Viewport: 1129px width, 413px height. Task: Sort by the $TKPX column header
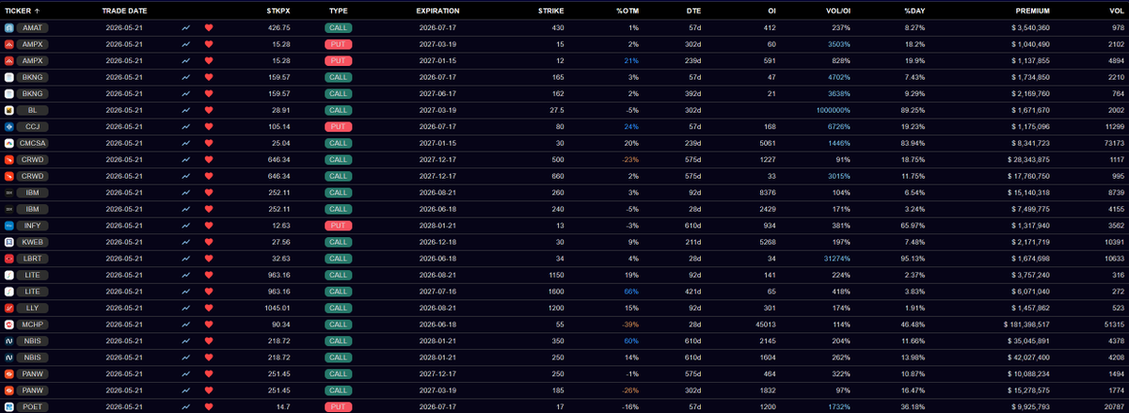(278, 9)
